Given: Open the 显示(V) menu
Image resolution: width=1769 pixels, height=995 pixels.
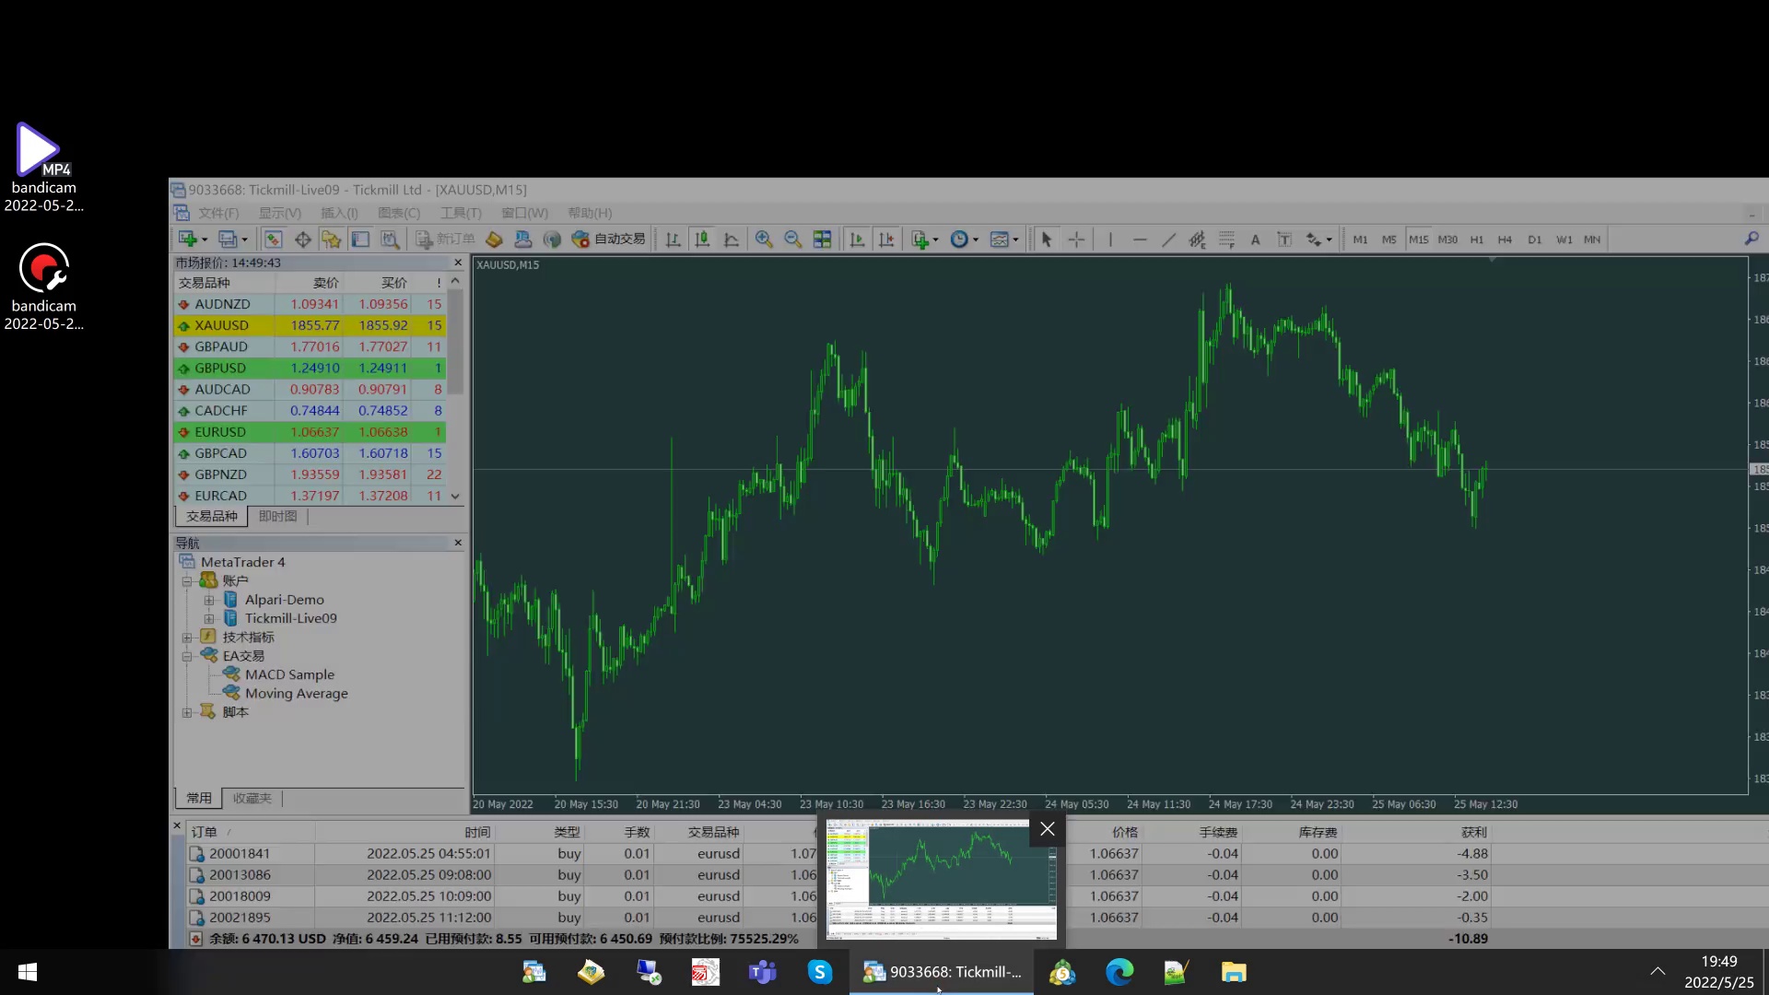Looking at the screenshot, I should pos(279,213).
